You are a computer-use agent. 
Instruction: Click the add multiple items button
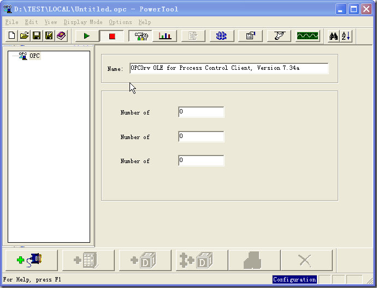(x=202, y=260)
